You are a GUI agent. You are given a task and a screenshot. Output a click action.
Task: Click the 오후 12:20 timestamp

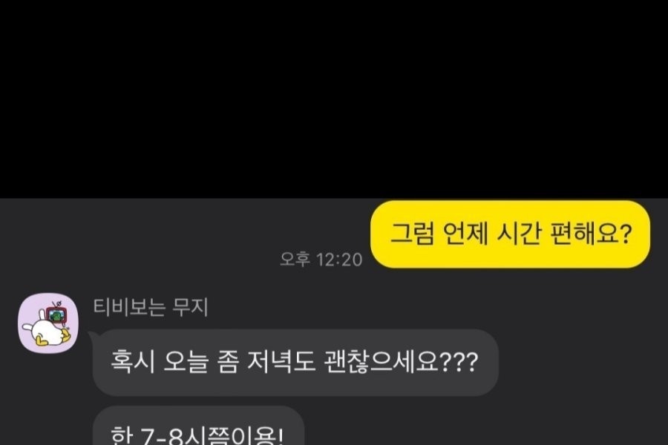point(321,260)
